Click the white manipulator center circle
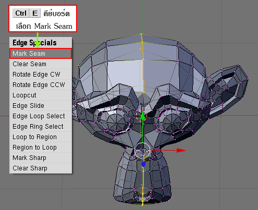Viewport: 258px width, 210px height. tap(142, 151)
